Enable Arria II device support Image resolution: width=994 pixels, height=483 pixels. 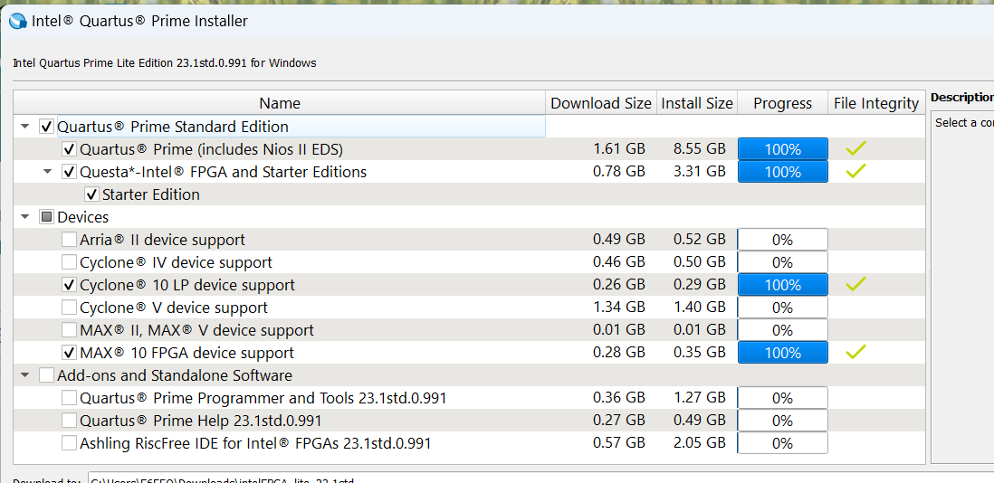[x=70, y=240]
